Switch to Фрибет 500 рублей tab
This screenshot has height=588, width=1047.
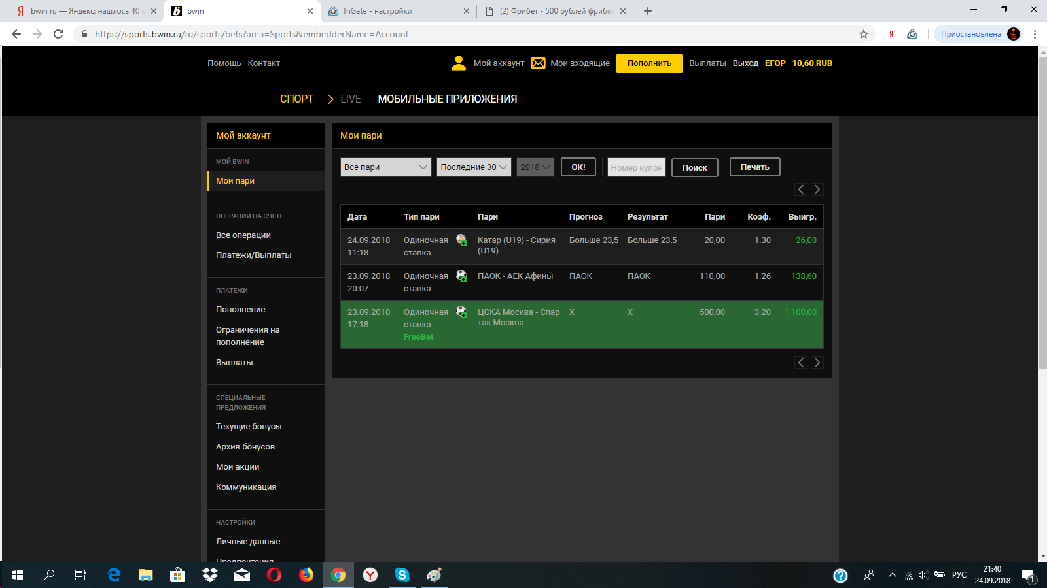click(x=555, y=11)
